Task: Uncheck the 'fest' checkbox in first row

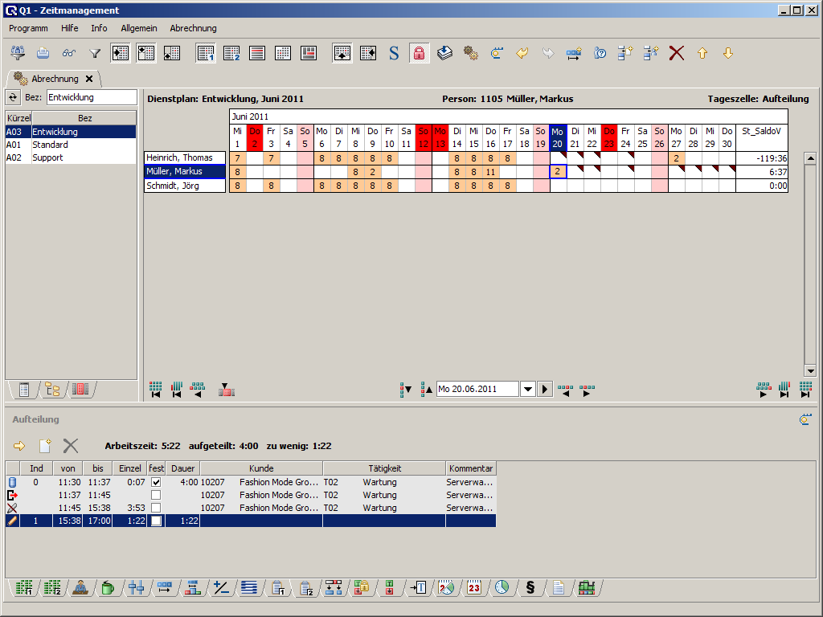Action: pyautogui.click(x=156, y=482)
